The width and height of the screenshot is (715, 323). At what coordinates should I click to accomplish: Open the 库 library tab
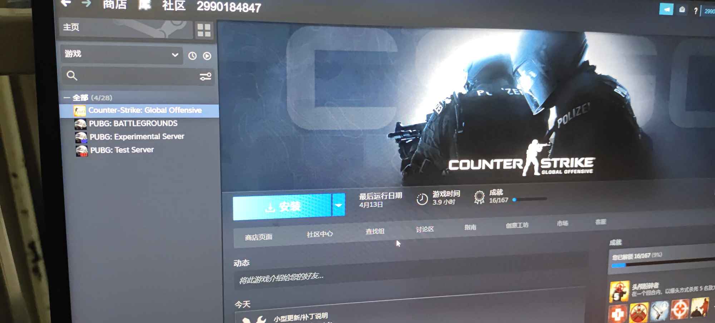(144, 5)
